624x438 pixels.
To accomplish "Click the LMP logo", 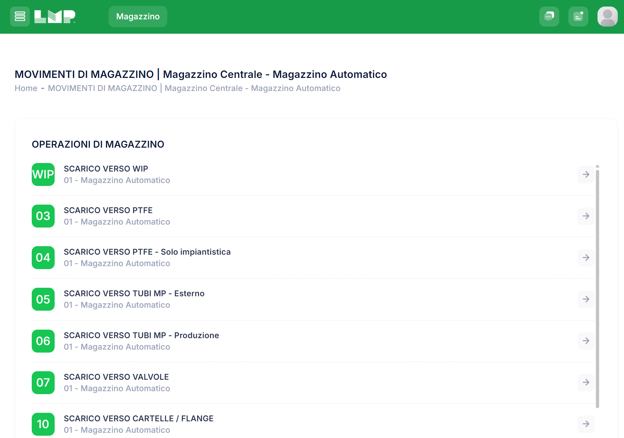I will click(x=55, y=16).
